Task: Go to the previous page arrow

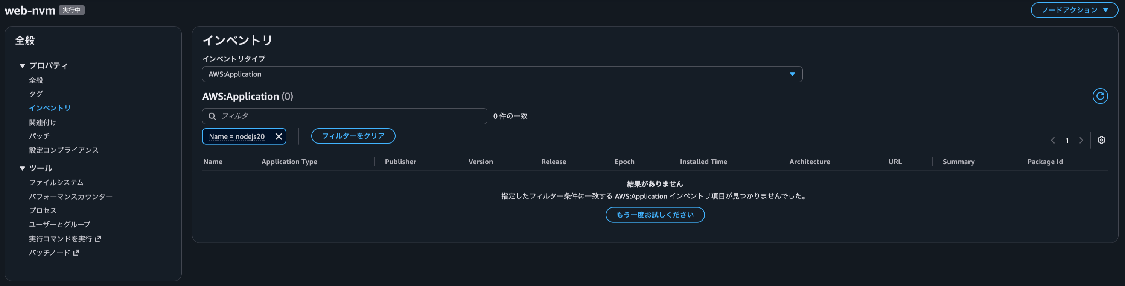Action: click(1053, 141)
